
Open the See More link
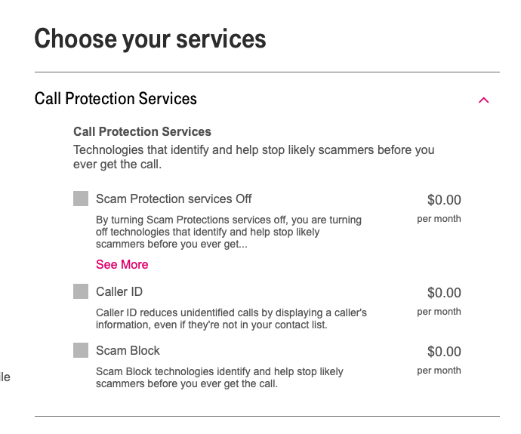122,264
